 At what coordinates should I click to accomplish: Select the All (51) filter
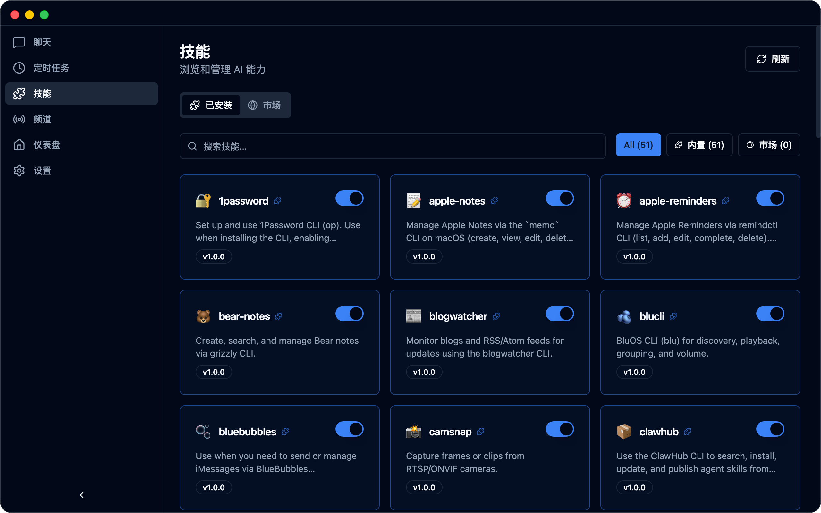pyautogui.click(x=638, y=145)
